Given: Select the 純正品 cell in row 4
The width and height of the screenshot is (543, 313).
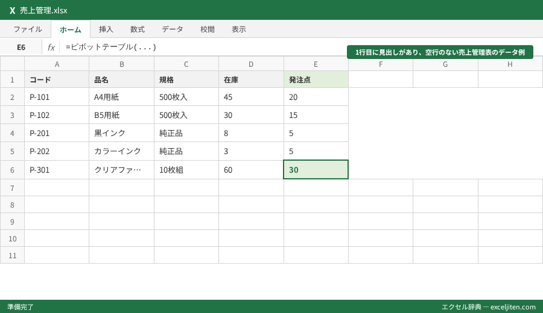Looking at the screenshot, I should point(186,132).
